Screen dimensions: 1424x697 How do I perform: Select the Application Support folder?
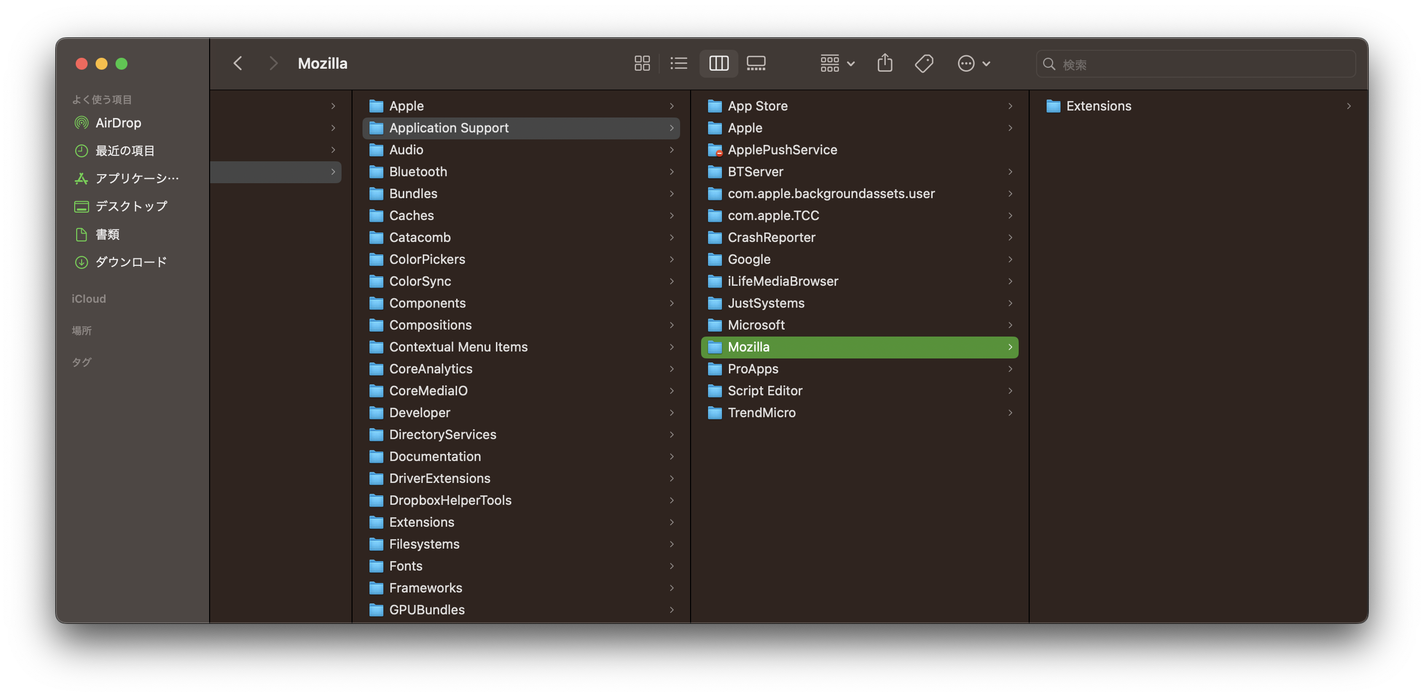tap(521, 127)
